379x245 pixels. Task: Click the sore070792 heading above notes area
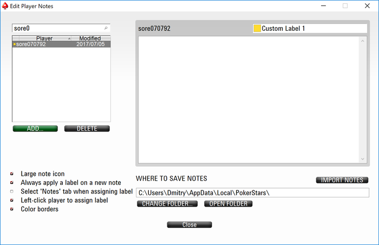pos(154,29)
